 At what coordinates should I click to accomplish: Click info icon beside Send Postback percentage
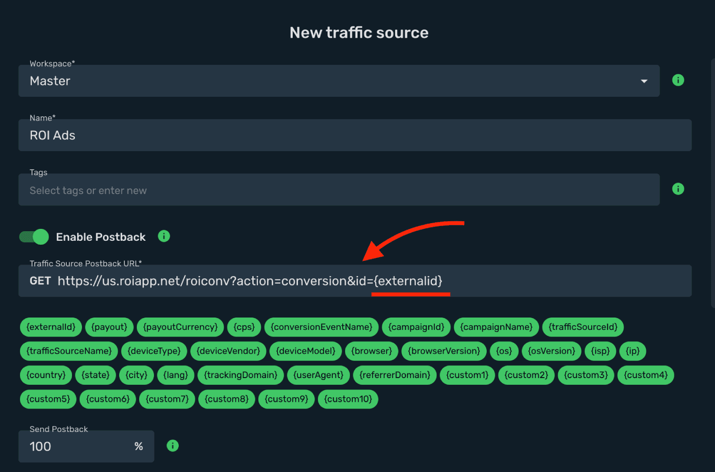173,446
